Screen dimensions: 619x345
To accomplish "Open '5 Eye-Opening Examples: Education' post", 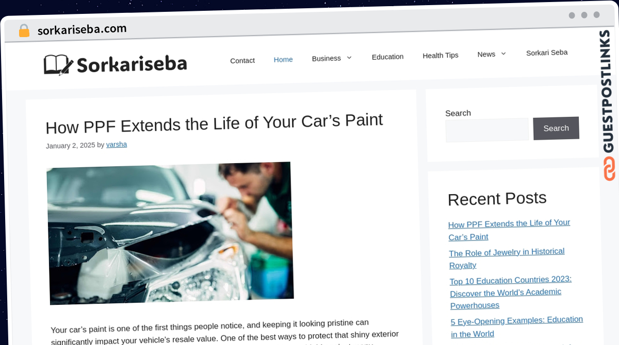I will click(x=517, y=327).
